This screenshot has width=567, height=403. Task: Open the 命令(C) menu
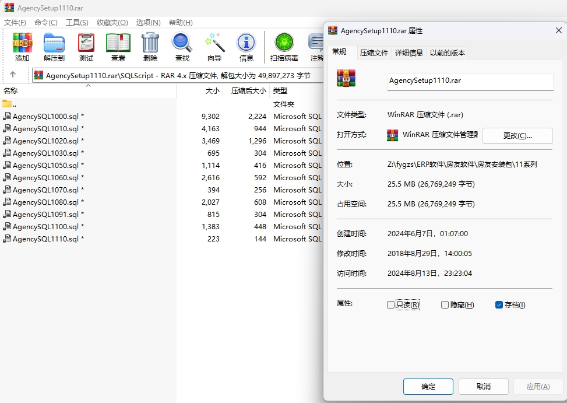pyautogui.click(x=45, y=22)
